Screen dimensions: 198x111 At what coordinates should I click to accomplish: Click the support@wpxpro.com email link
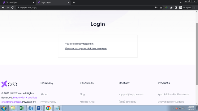point(131,94)
